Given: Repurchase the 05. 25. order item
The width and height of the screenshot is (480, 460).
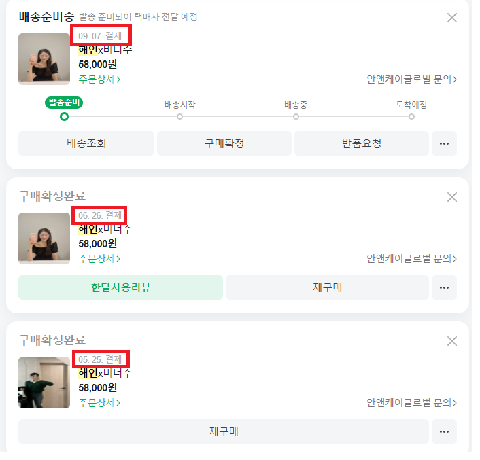Looking at the screenshot, I should tap(224, 431).
